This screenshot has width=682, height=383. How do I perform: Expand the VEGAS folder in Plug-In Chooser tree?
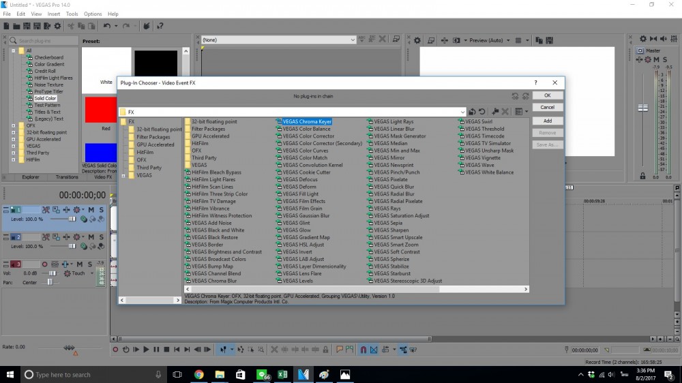point(123,176)
